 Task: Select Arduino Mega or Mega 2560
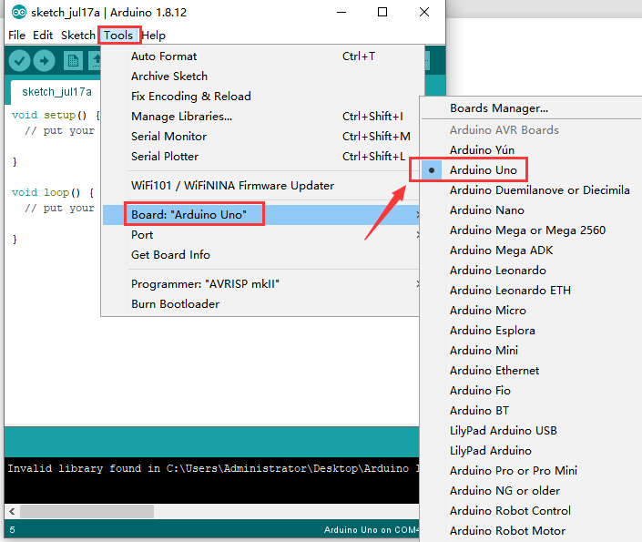(532, 230)
